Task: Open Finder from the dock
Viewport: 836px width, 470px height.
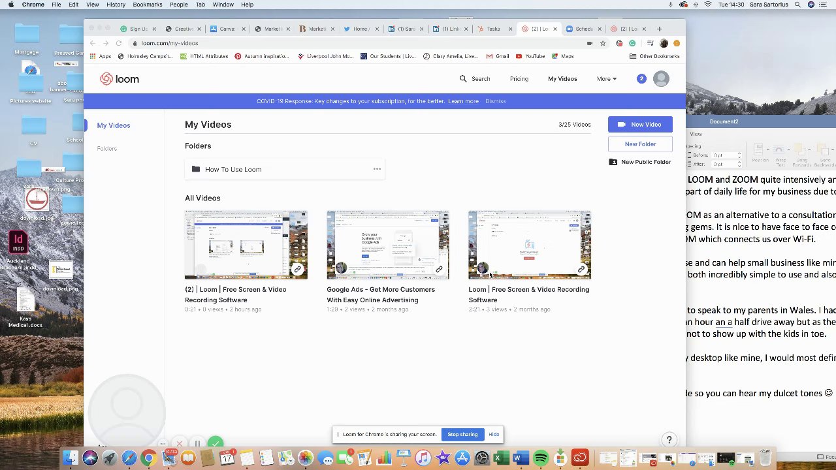Action: [x=71, y=458]
